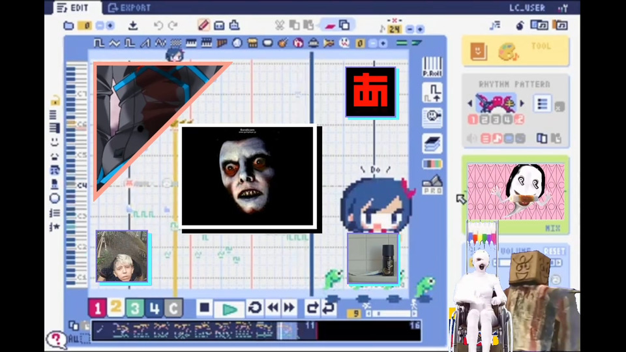Image resolution: width=626 pixels, height=352 pixels.
Task: Choose the piano keyboard instrument
Action: pyautogui.click(x=191, y=43)
